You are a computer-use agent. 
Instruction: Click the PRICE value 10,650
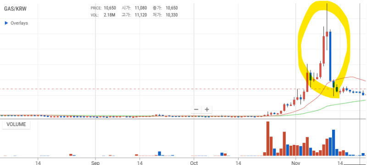[x=110, y=8]
